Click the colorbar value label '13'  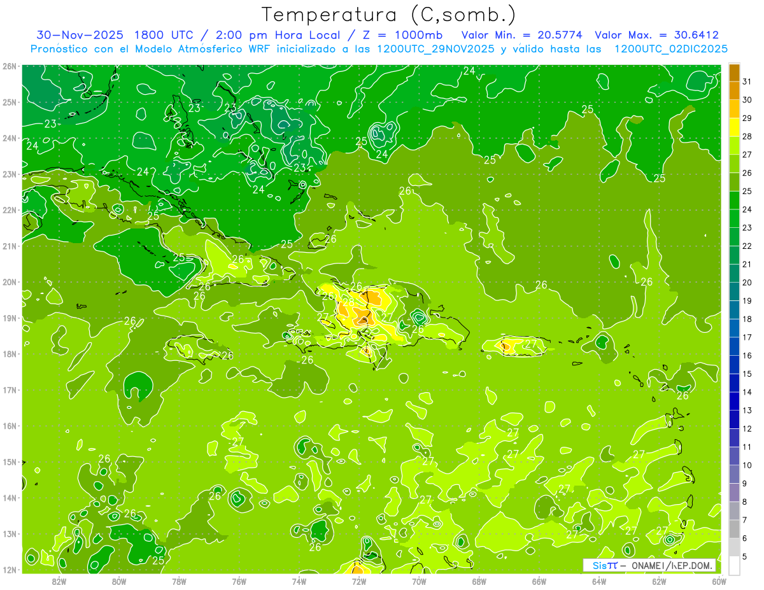click(x=747, y=411)
